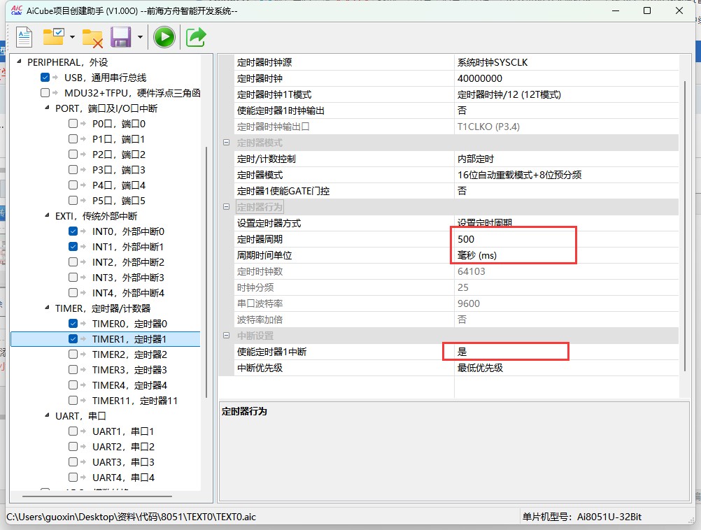The image size is (701, 530).
Task: Maximize the AiCube window
Action: (x=647, y=10)
